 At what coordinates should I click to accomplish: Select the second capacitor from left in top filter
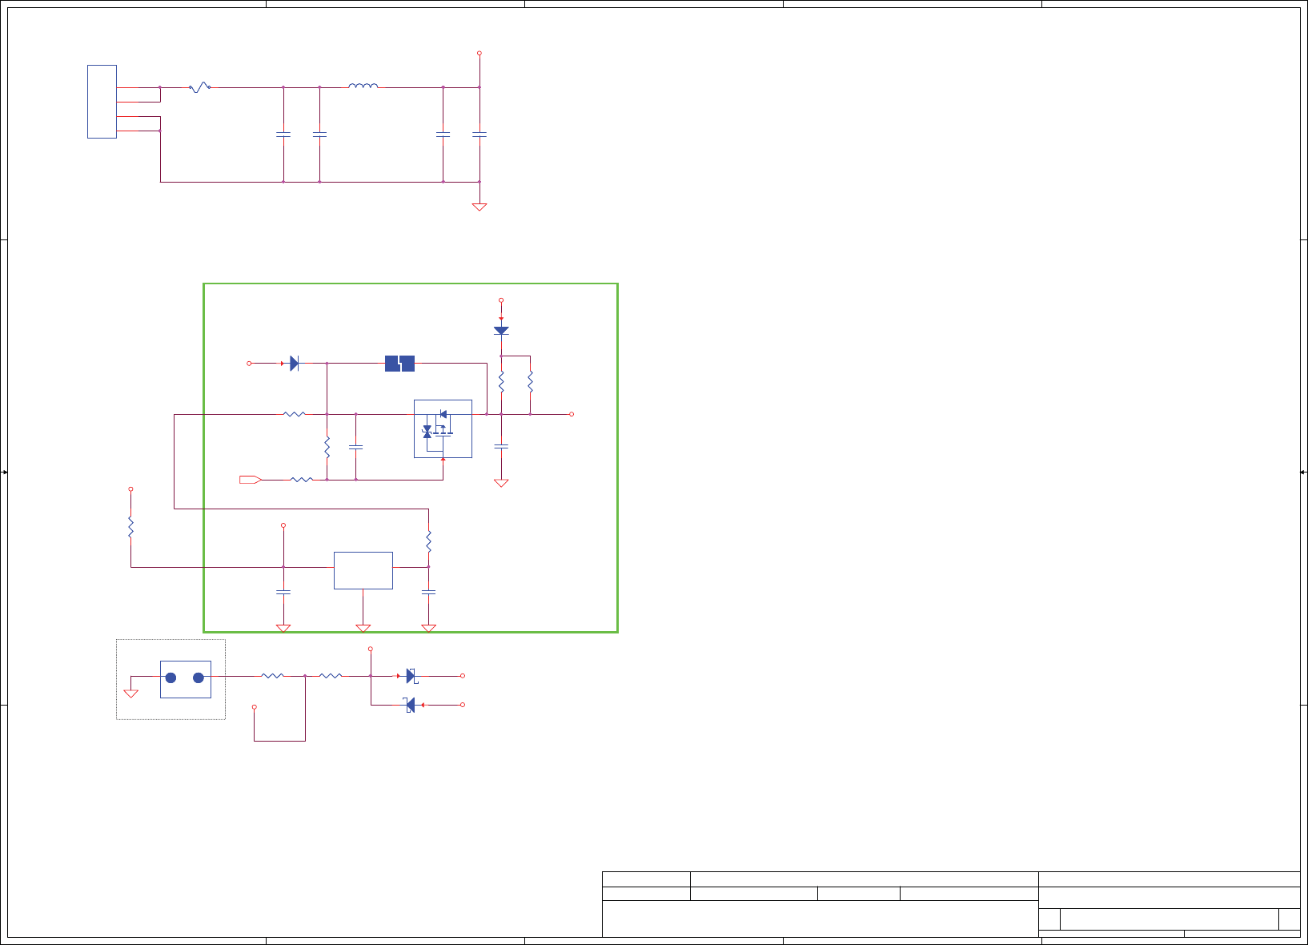coord(319,135)
